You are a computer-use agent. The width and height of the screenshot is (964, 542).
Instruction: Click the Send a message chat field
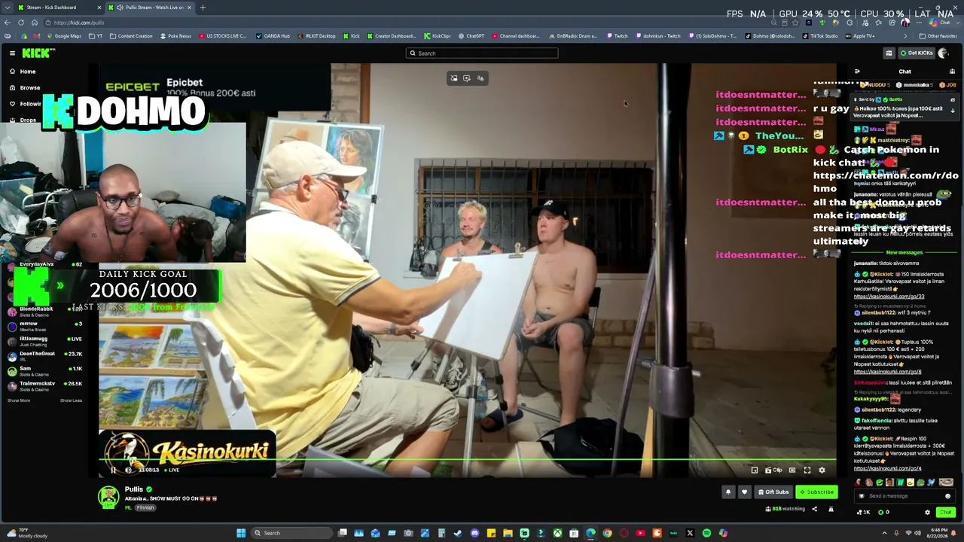904,496
